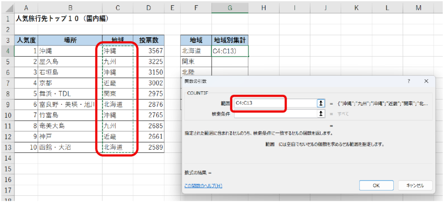Click the question mark help icon in dialog
The height and width of the screenshot is (203, 444).
[408, 81]
